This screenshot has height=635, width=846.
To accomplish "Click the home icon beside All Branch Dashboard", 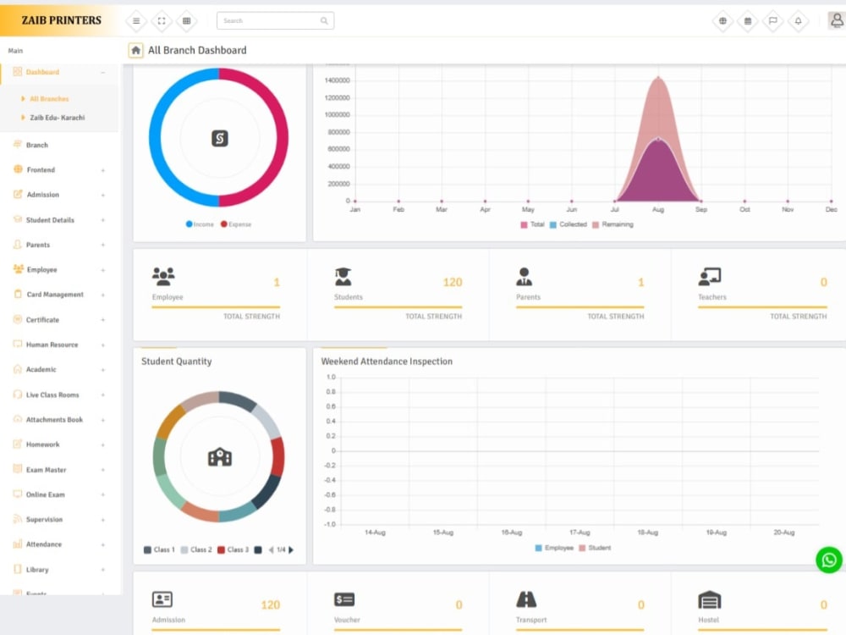I will [135, 51].
